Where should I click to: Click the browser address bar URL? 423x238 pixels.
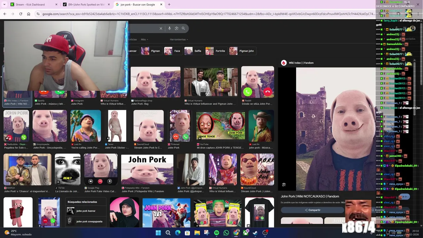coord(208,14)
